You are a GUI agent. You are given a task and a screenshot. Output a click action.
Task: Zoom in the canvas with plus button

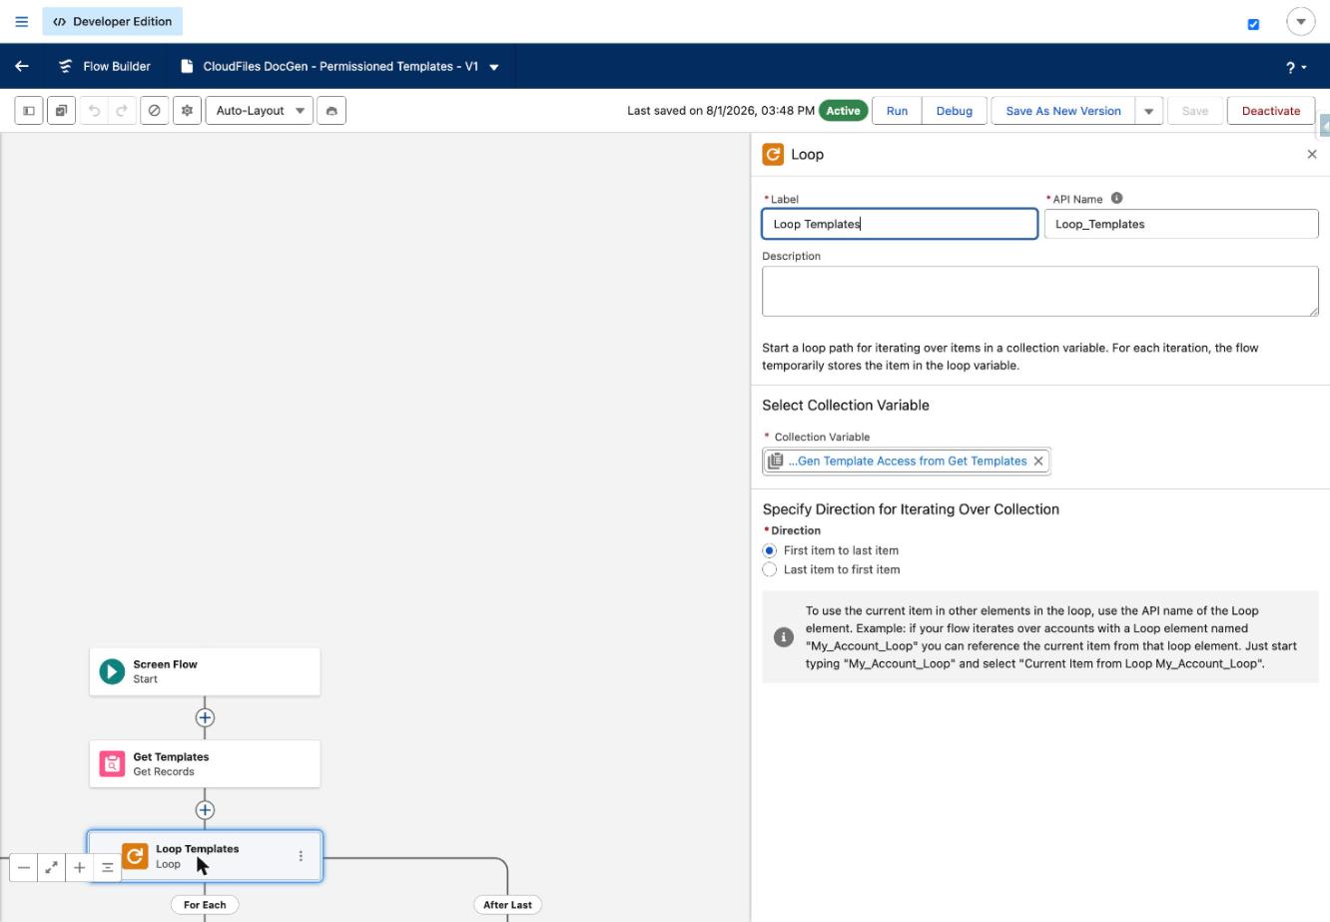(79, 867)
